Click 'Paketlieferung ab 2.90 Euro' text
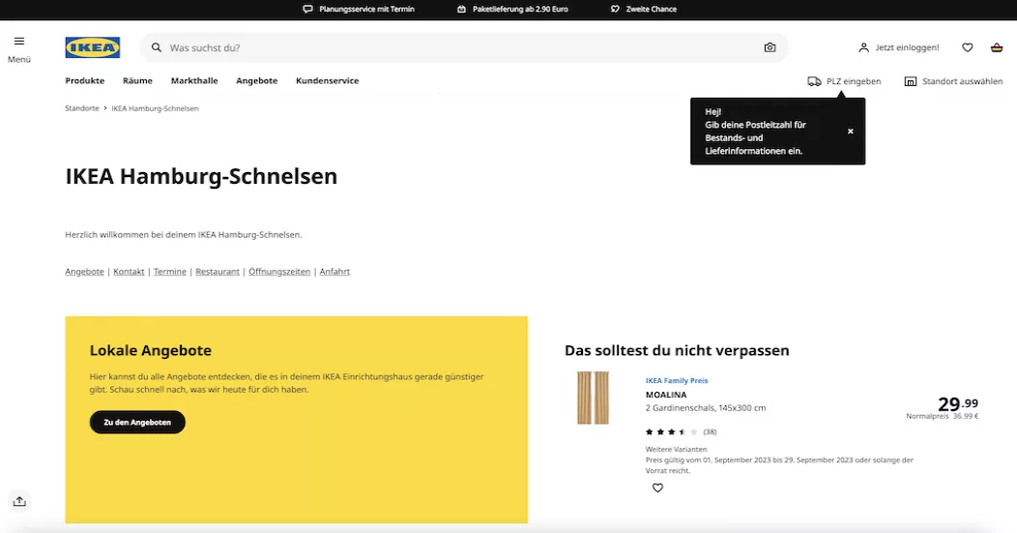Screen dimensions: 1017x533 [520, 9]
